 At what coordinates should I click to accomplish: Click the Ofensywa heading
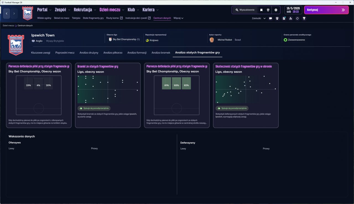click(x=15, y=143)
